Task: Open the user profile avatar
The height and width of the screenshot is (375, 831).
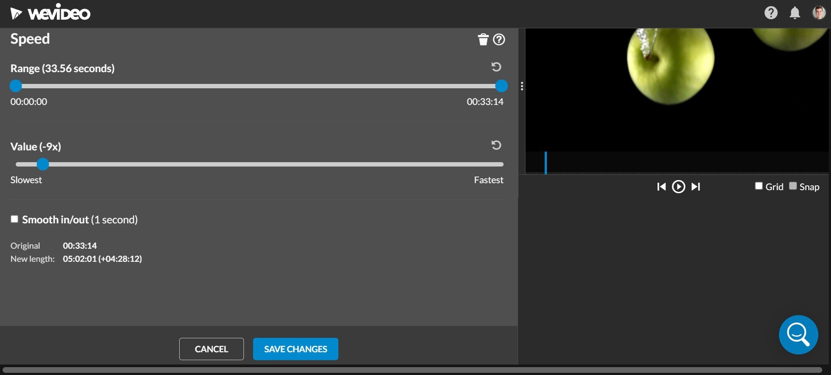Action: pos(819,13)
